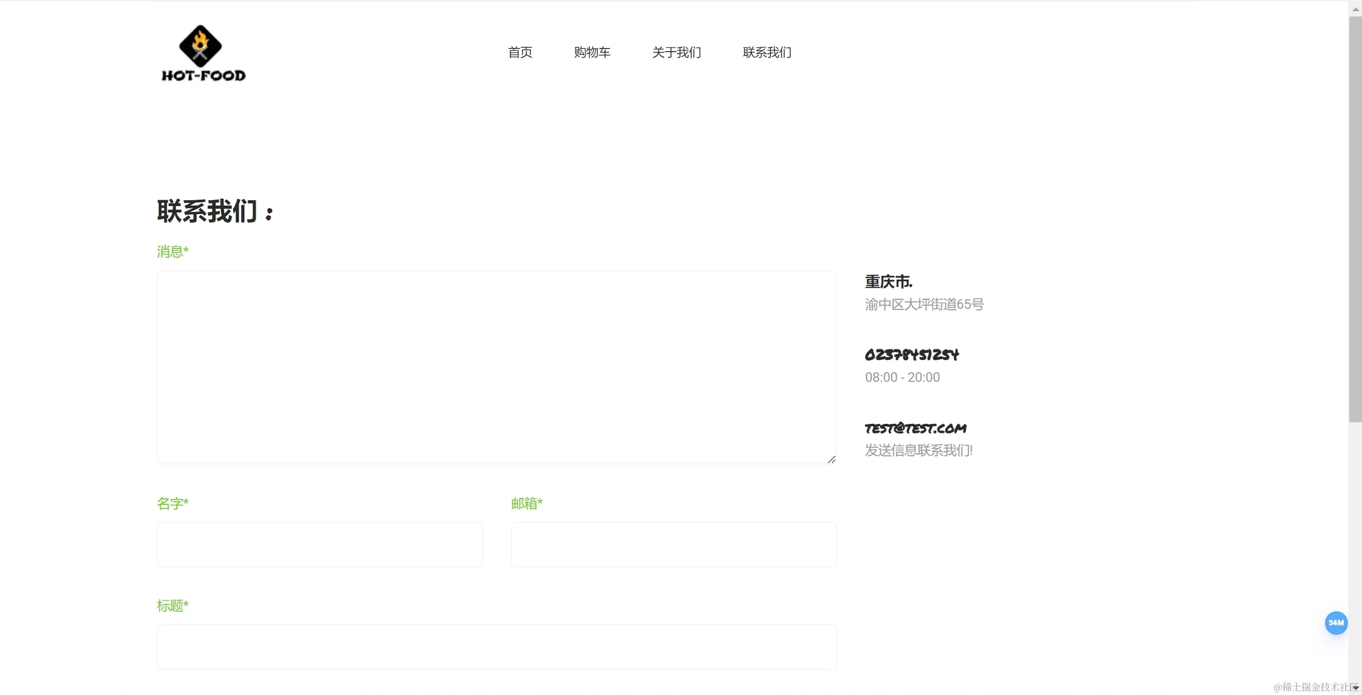Click the message textarea resize handle
The height and width of the screenshot is (696, 1362).
(x=832, y=459)
